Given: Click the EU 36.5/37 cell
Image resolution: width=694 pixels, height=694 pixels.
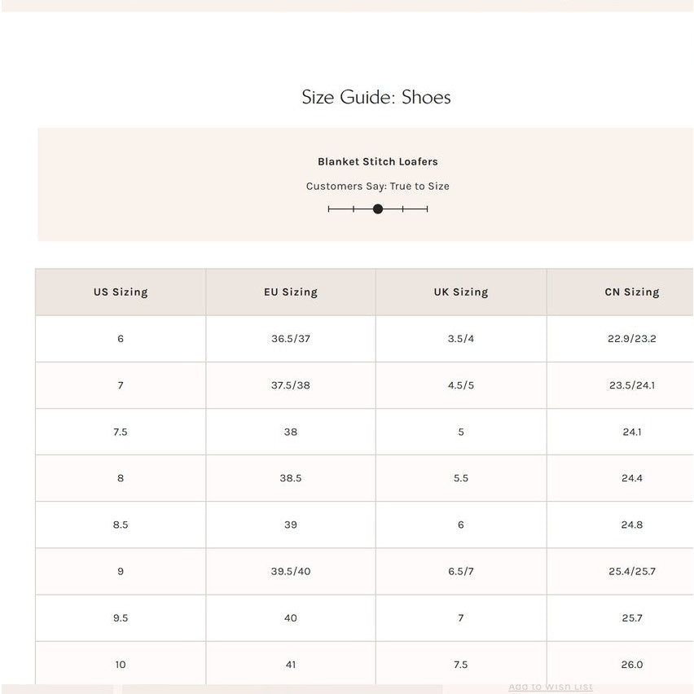Looking at the screenshot, I should click(x=291, y=339).
